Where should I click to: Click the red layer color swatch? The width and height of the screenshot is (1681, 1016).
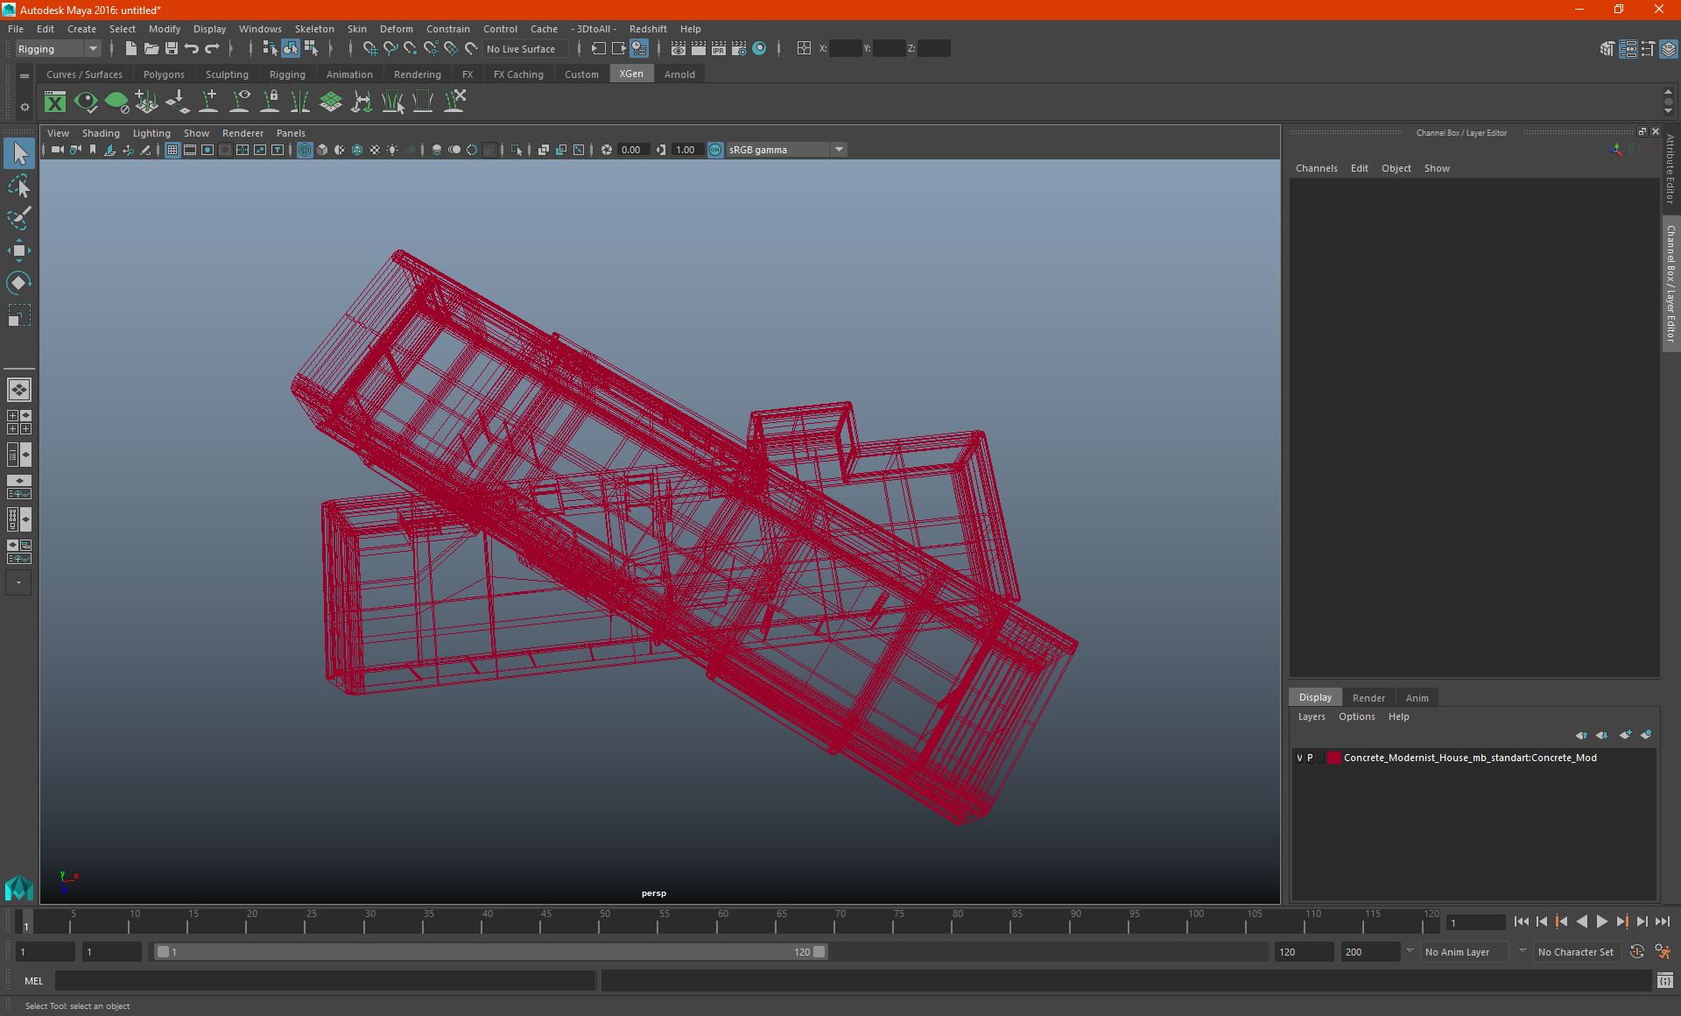1333,758
